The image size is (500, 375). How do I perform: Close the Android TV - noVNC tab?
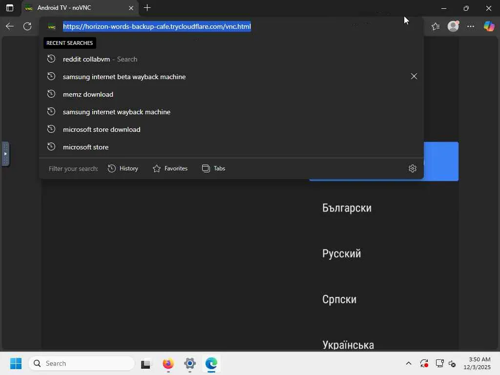tap(131, 8)
